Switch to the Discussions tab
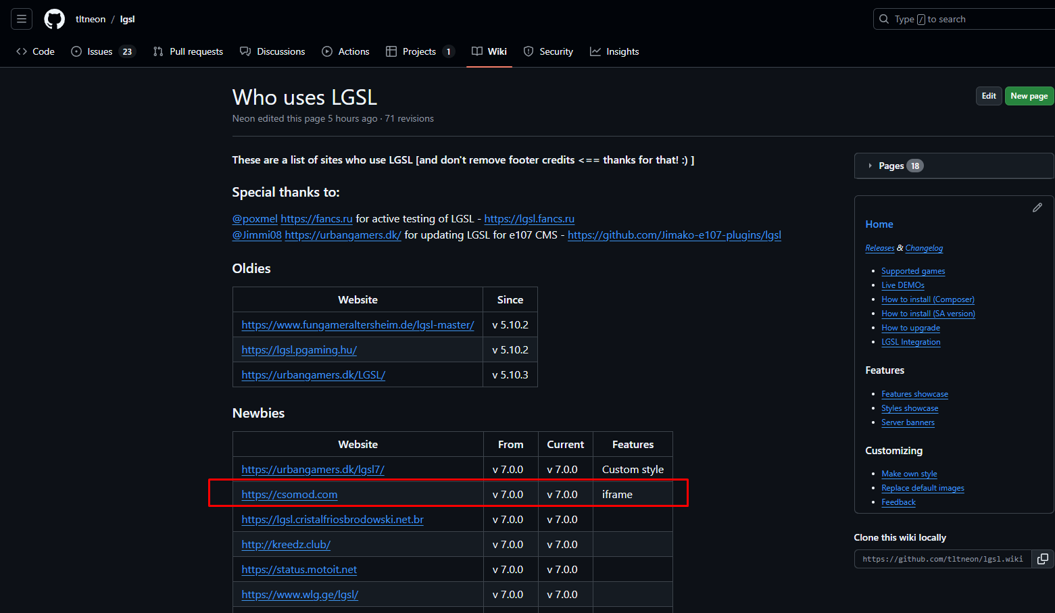Screen dimensions: 1055x613 click(x=272, y=51)
